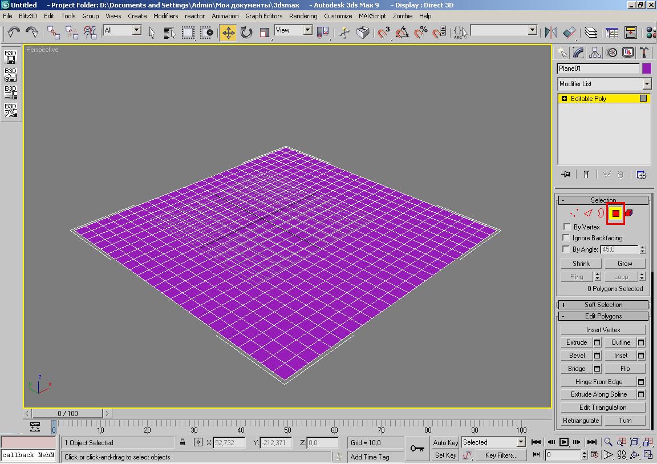Open the Modifier List dropdown
The image size is (657, 464).
[604, 84]
